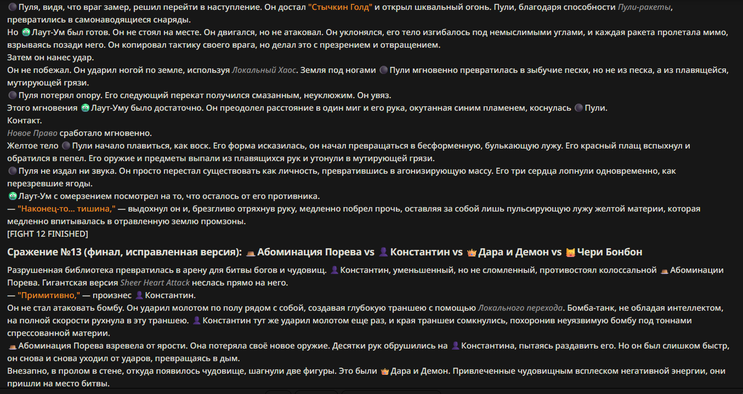Click the italic ability name Локальный Хаос
The width and height of the screenshot is (743, 394).
click(264, 70)
